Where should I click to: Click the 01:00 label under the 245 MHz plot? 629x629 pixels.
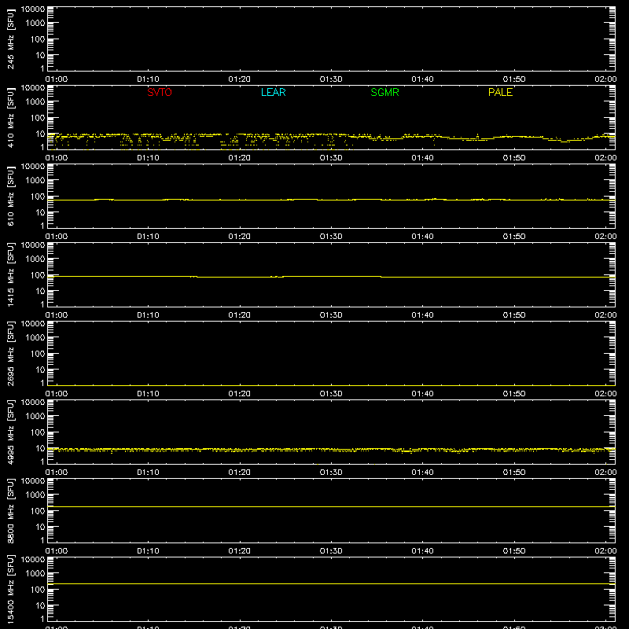tap(57, 79)
